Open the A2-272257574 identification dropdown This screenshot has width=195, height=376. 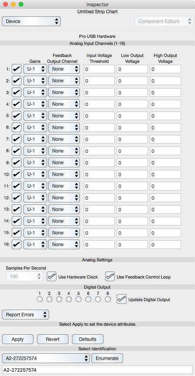(x=46, y=358)
